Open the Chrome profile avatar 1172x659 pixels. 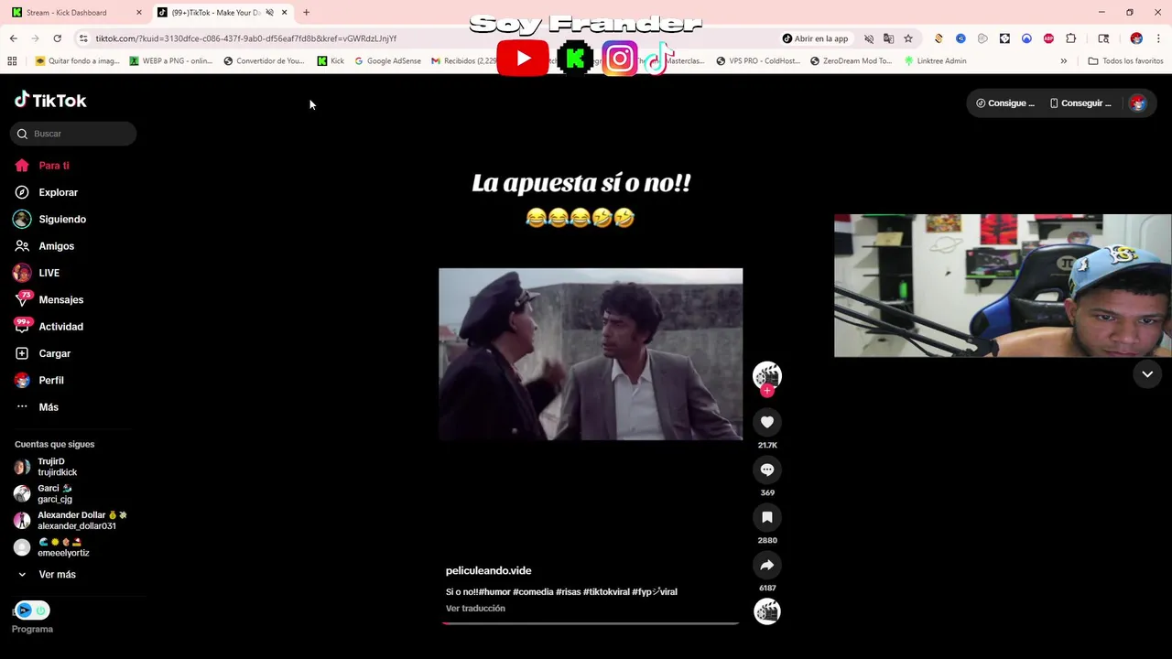[x=1136, y=38]
